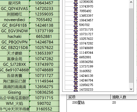This screenshot has height=112, width=137.
Task: Click the winner list vertical scrollbar thumb
Action: (x=131, y=46)
